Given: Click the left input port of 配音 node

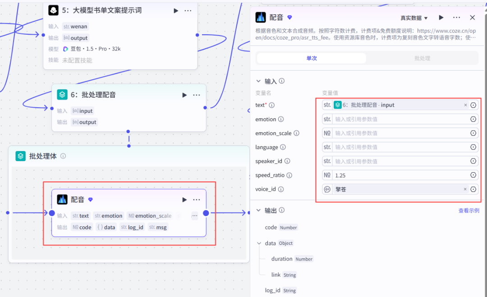Looking at the screenshot, I should [x=52, y=213].
